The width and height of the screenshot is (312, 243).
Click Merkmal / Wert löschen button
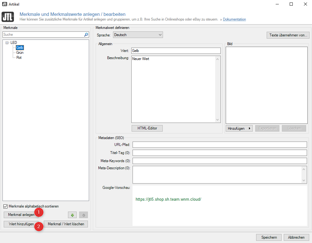(x=66, y=224)
